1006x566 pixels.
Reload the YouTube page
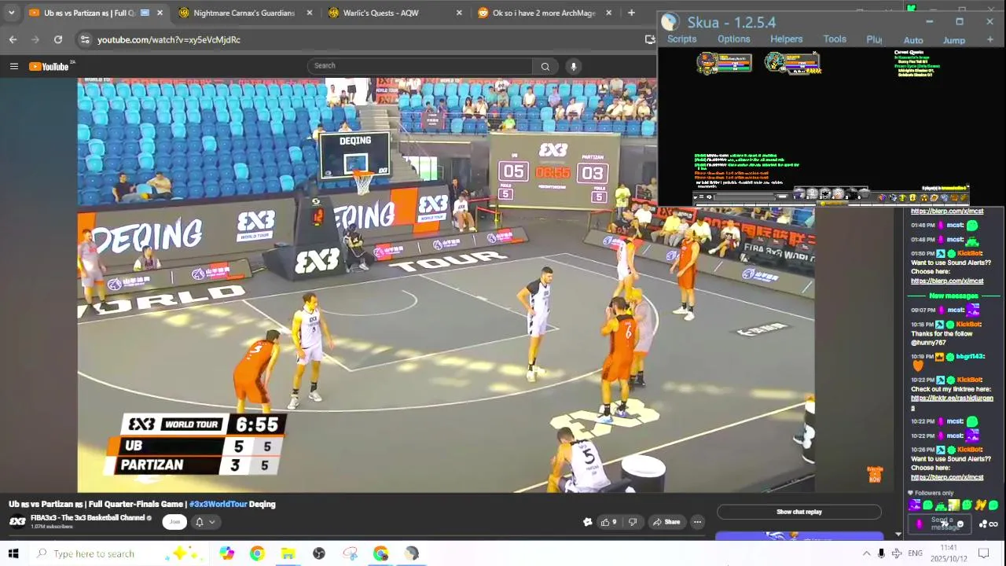click(58, 39)
